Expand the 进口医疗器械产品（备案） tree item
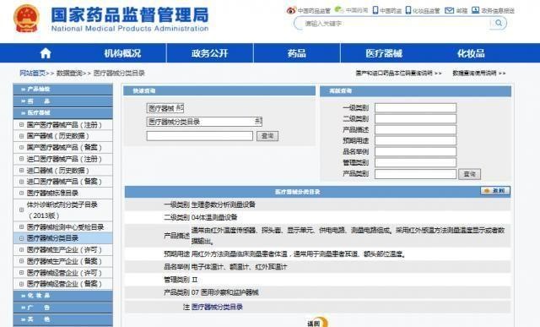Image resolution: width=540 pixels, height=327 pixels. click(21, 182)
